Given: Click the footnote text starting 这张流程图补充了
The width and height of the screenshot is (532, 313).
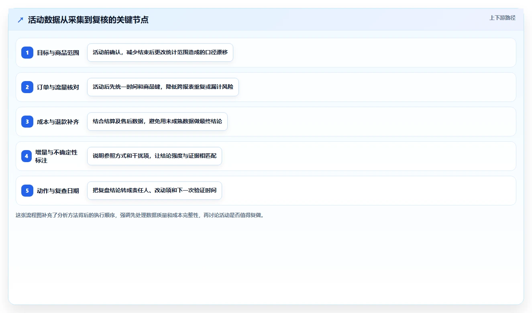Looking at the screenshot, I should point(140,215).
